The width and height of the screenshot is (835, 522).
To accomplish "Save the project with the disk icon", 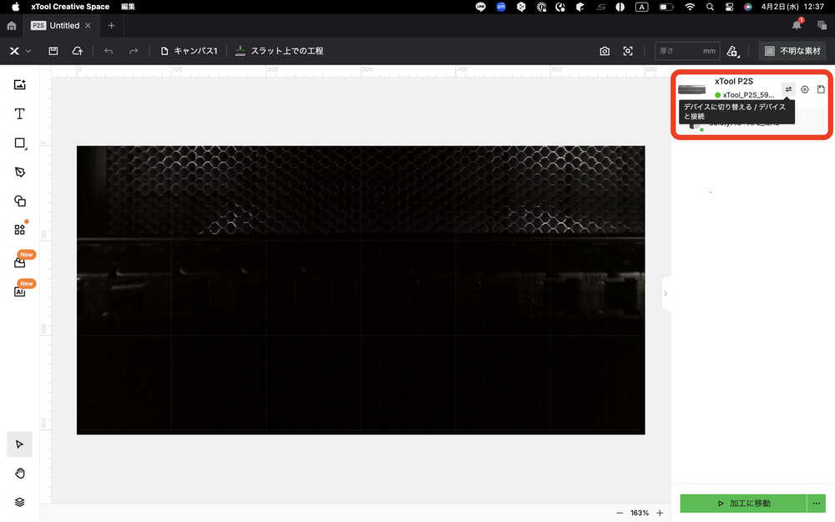I will pyautogui.click(x=53, y=51).
